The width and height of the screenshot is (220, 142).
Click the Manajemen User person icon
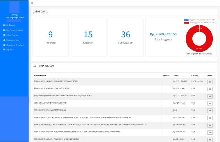pyautogui.click(x=4, y=40)
